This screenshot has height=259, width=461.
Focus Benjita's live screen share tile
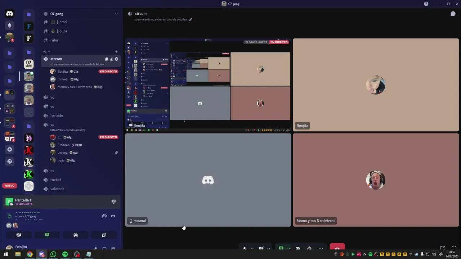[208, 85]
